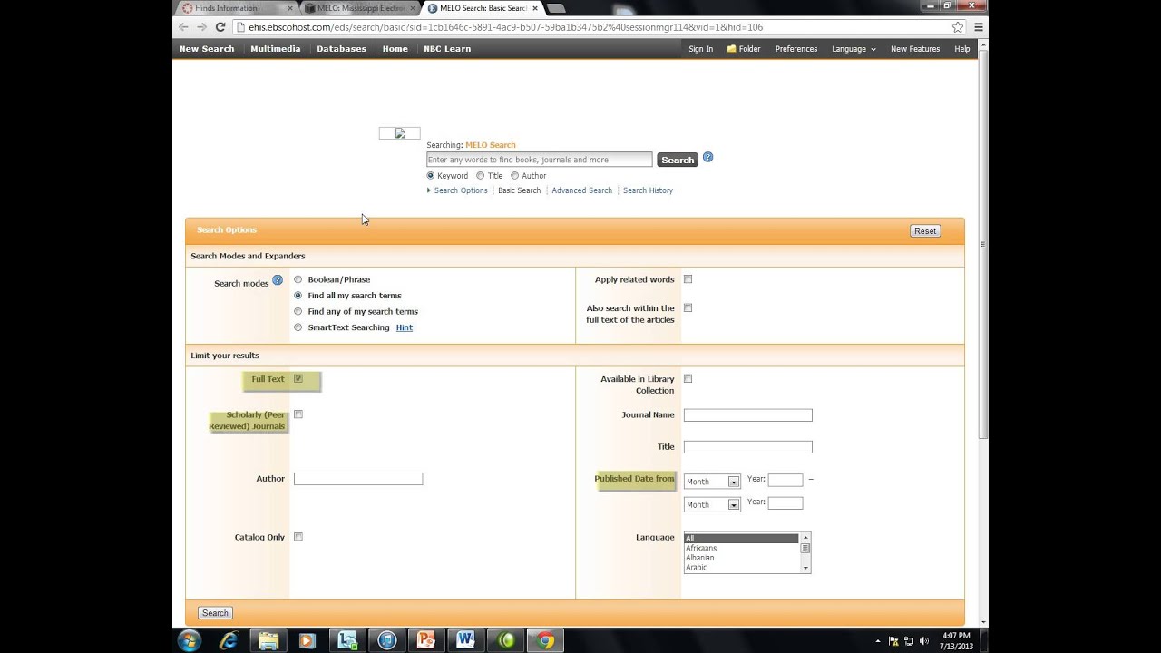Image resolution: width=1161 pixels, height=653 pixels.
Task: Open the Folder icon in the top bar
Action: 731,49
